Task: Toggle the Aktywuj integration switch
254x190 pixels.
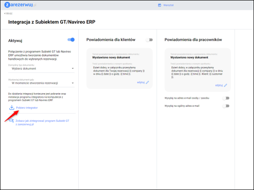Action: click(71, 40)
